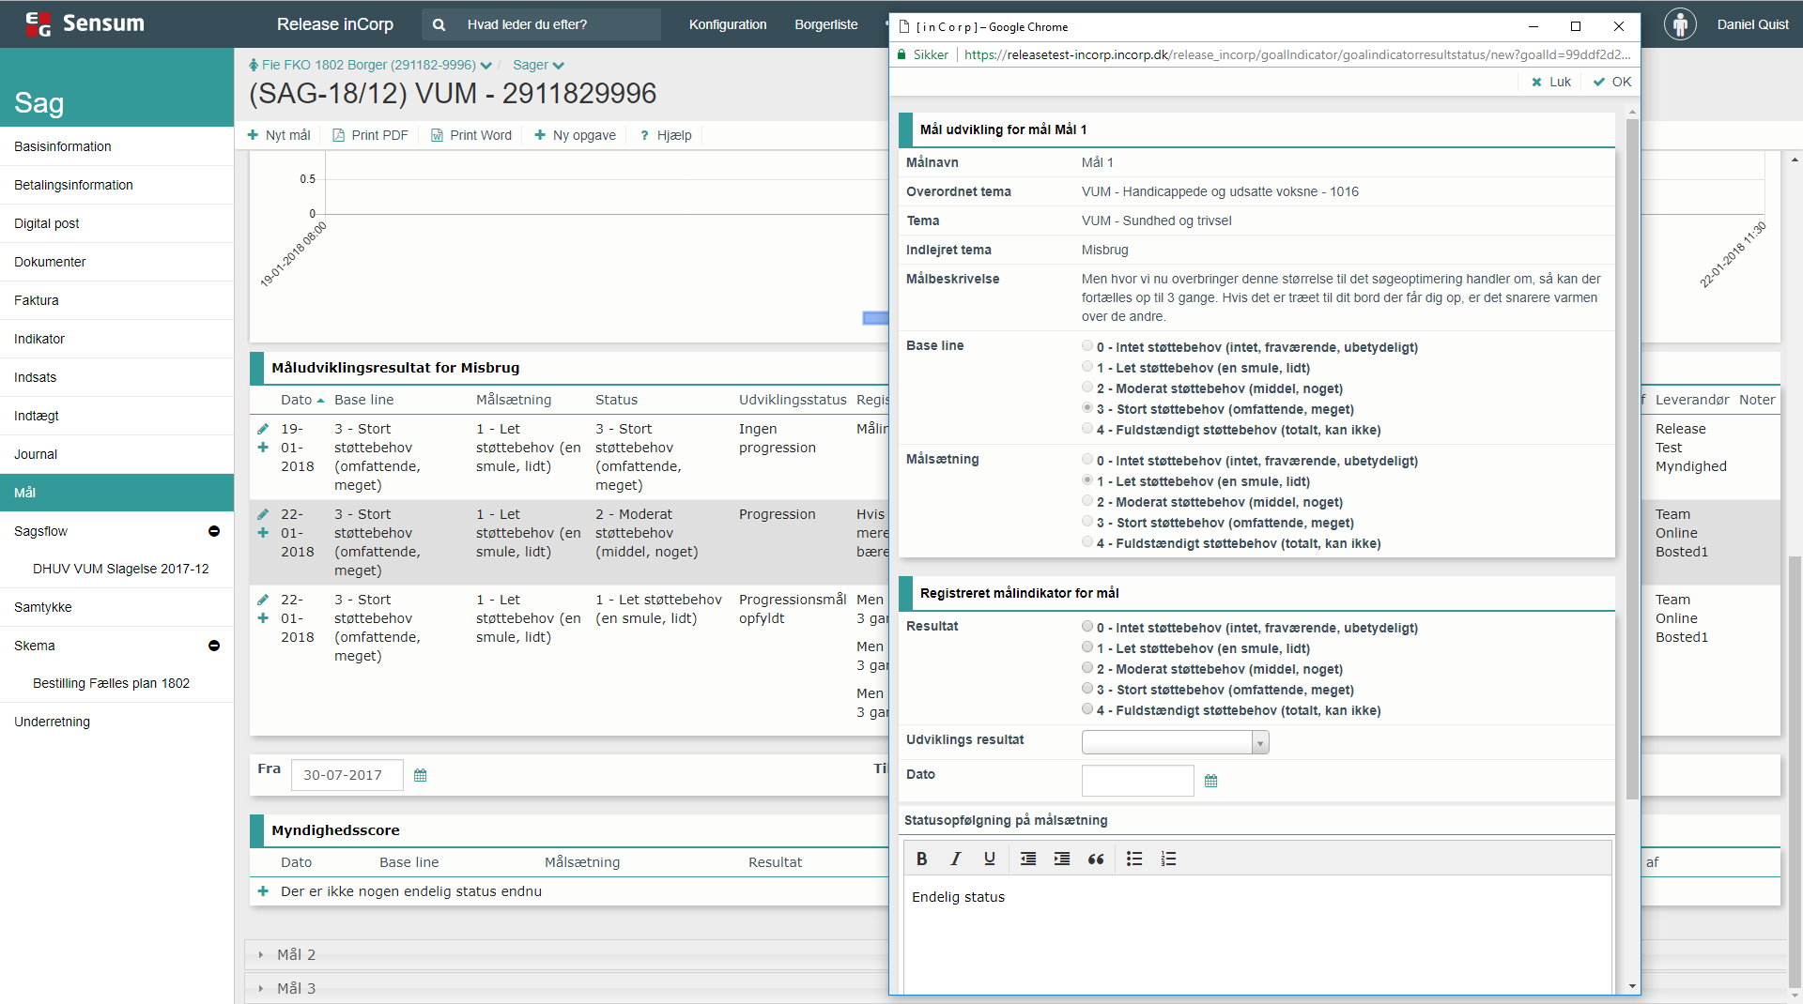
Task: Insert a blockquote using the quote icon
Action: (1095, 859)
